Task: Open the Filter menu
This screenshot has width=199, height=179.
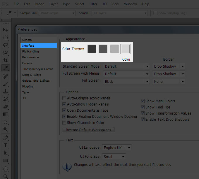Action: (93, 4)
